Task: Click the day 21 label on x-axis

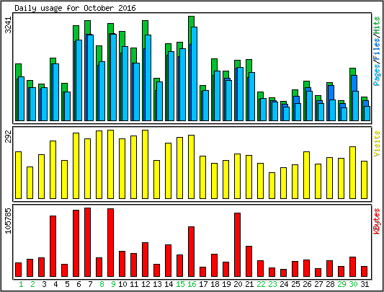Action: click(x=249, y=284)
